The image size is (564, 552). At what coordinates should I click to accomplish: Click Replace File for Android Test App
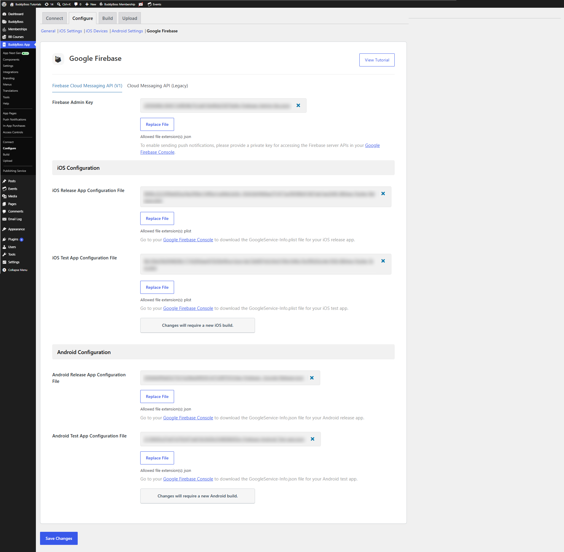pyautogui.click(x=157, y=458)
